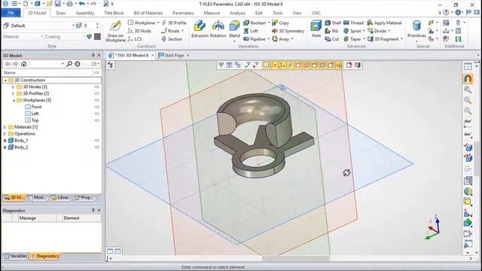Expand the Operations folder
The height and width of the screenshot is (271, 482).
coord(5,134)
